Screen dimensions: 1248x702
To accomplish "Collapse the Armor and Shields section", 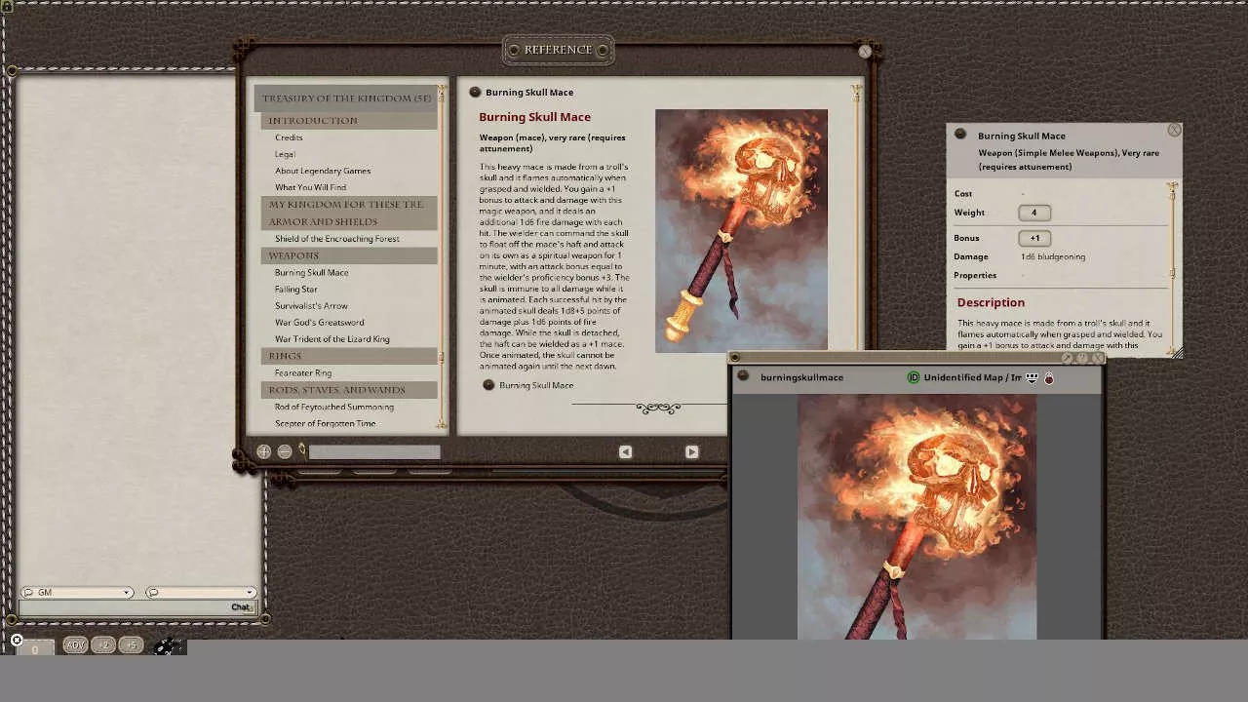I will pos(349,221).
